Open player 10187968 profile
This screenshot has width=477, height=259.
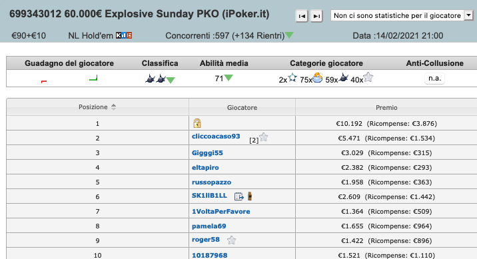coord(209,256)
